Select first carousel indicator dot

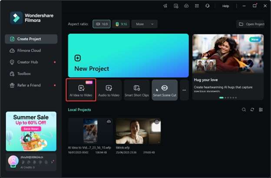pyautogui.click(x=221, y=98)
